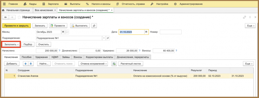Open the Администрирование menu

pos(188,4)
